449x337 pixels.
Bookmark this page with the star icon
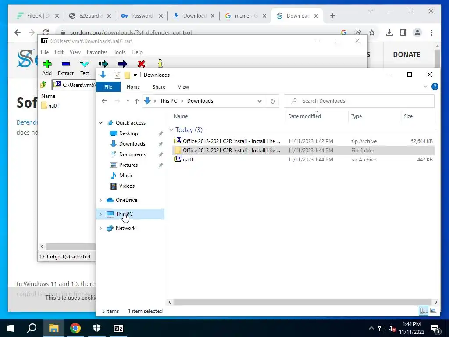coord(372,32)
